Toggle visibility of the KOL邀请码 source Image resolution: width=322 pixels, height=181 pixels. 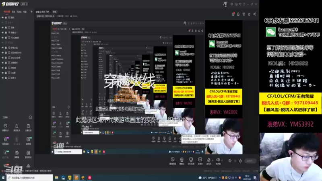click(3, 37)
